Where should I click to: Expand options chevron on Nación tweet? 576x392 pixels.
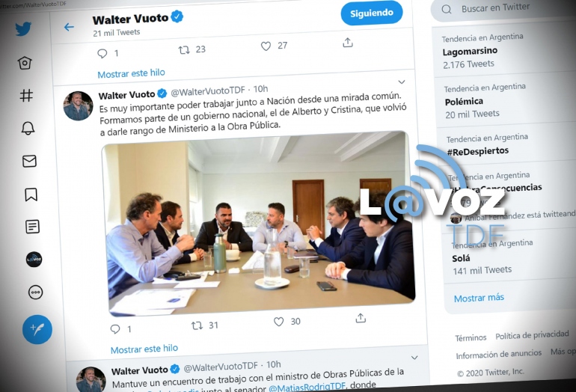point(402,82)
